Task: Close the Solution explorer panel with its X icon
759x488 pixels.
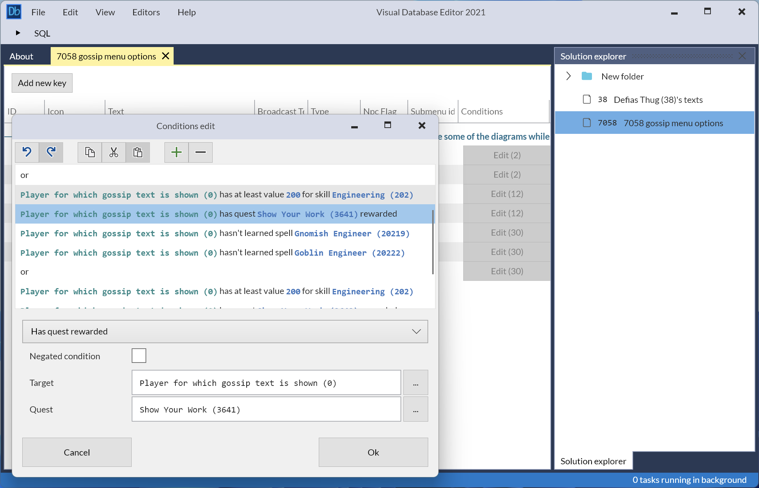Action: tap(742, 56)
